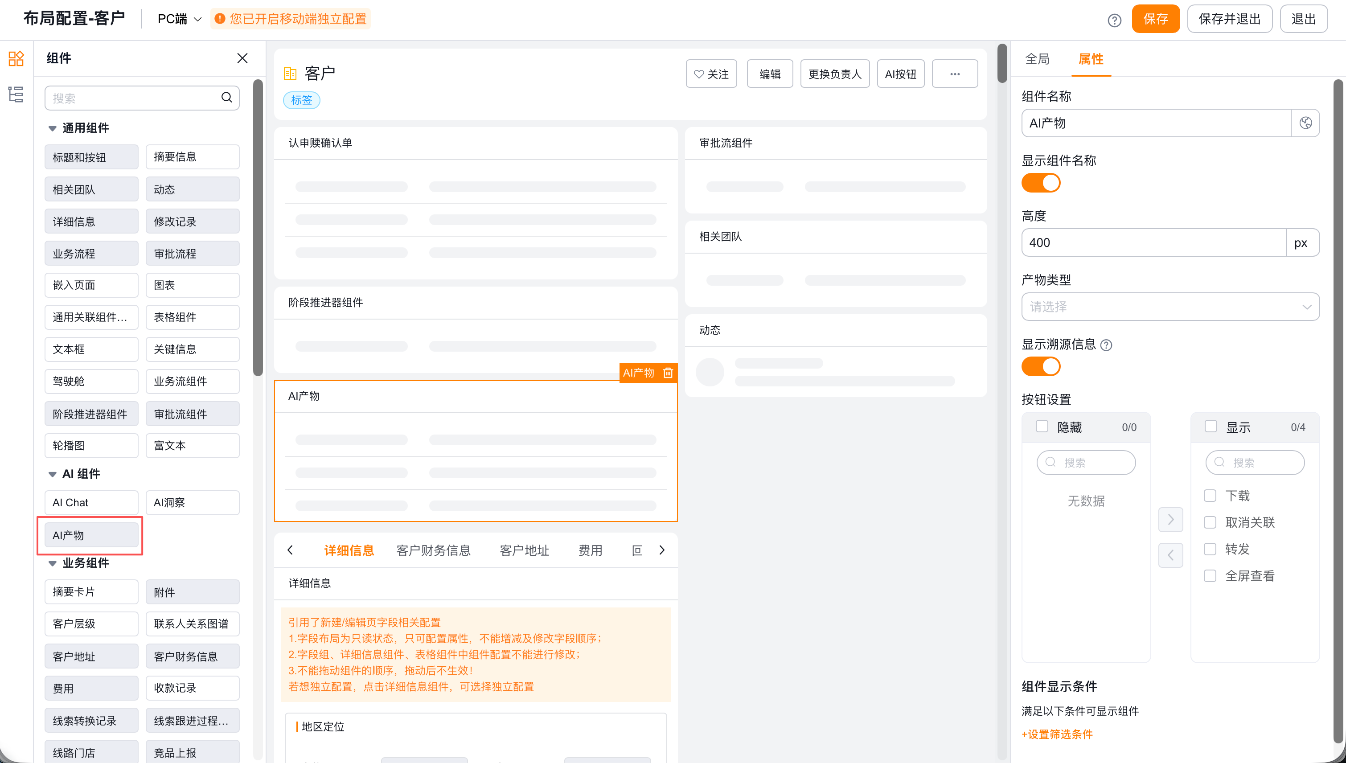
Task: Click the properties panel vertical scrollbar
Action: (1338, 411)
